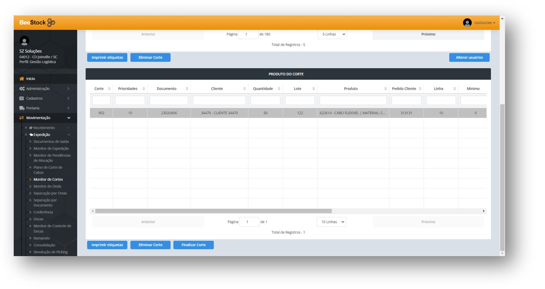Click the szsolucoes user avatar icon
545x289 pixels.
point(467,23)
